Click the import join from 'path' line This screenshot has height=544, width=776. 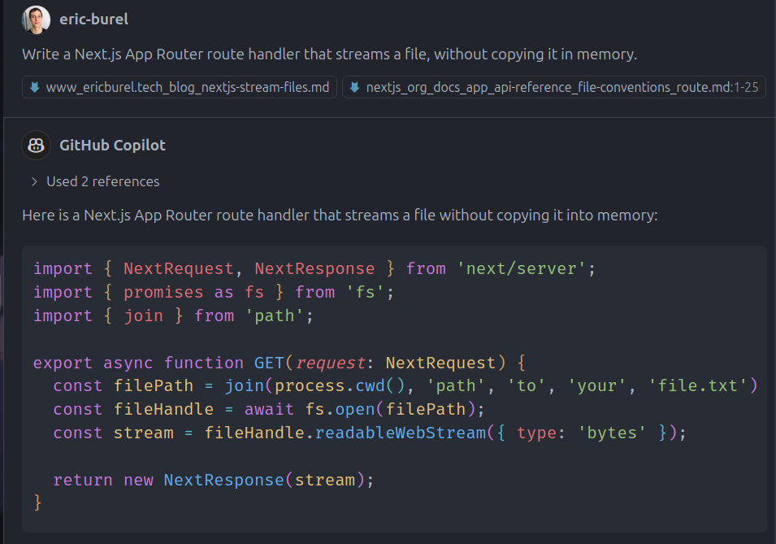coord(173,316)
